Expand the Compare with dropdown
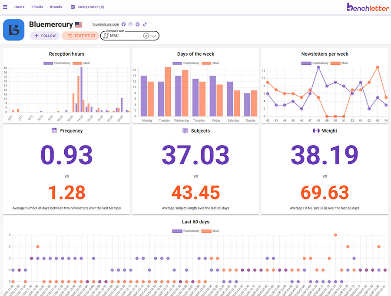391x296 pixels. 154,36
